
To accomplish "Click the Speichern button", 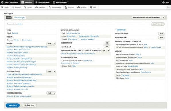I will (x=13, y=105).
